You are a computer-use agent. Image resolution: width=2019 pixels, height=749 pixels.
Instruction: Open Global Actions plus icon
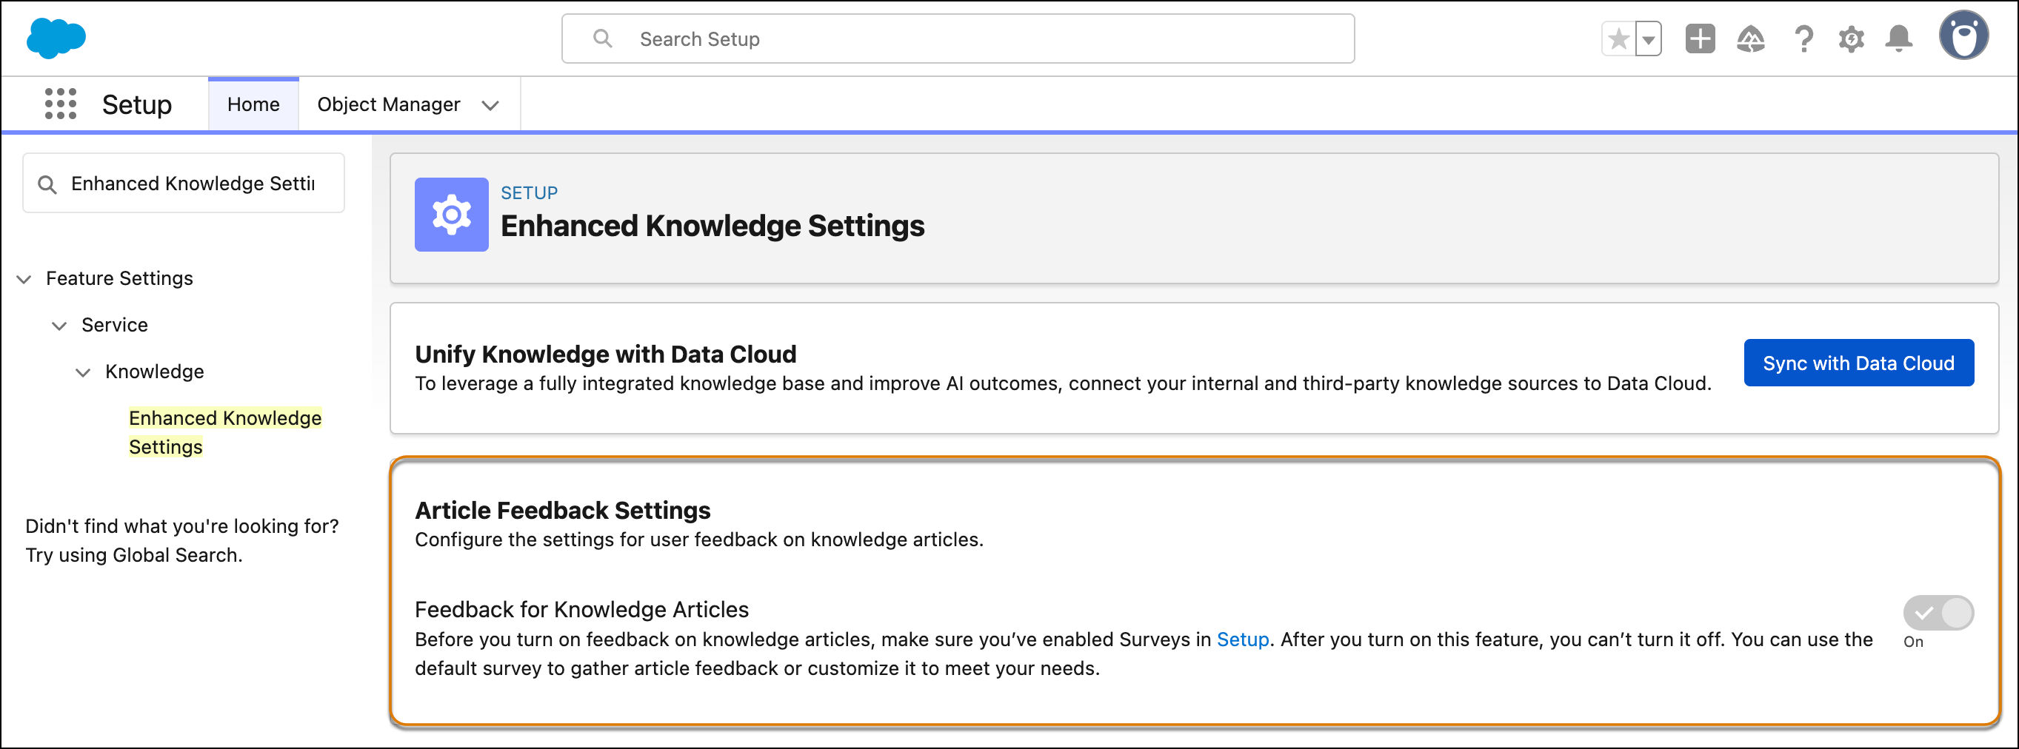pyautogui.click(x=1700, y=38)
